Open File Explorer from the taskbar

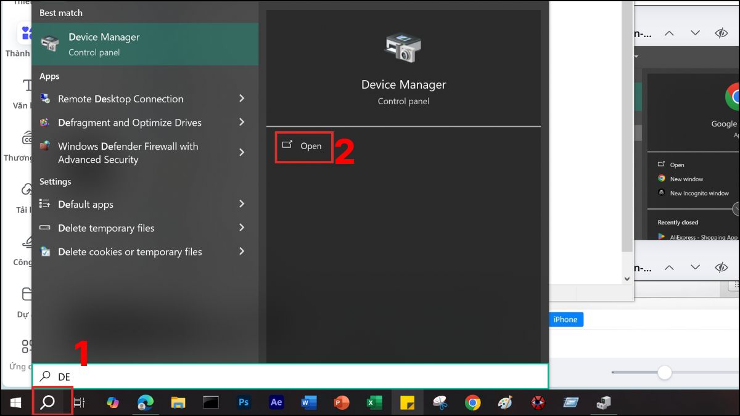[x=178, y=402]
